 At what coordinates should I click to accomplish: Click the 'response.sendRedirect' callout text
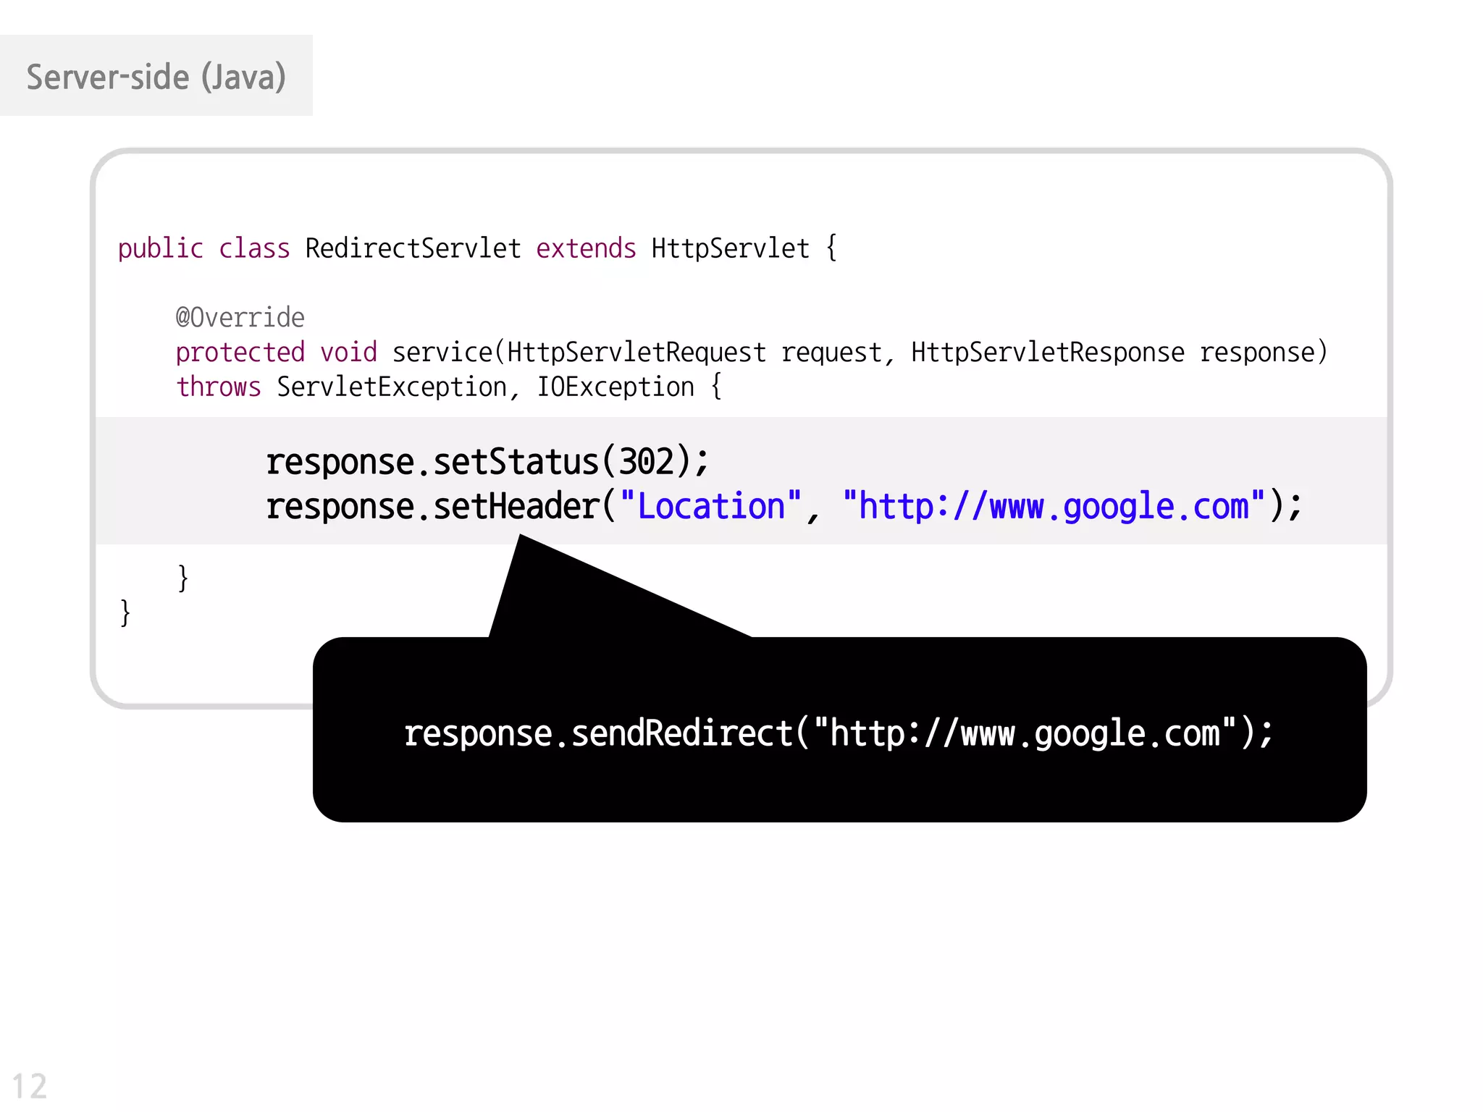click(x=839, y=733)
